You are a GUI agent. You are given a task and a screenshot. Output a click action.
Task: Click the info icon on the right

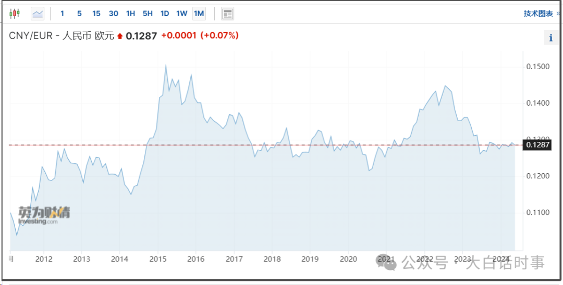pyautogui.click(x=551, y=37)
